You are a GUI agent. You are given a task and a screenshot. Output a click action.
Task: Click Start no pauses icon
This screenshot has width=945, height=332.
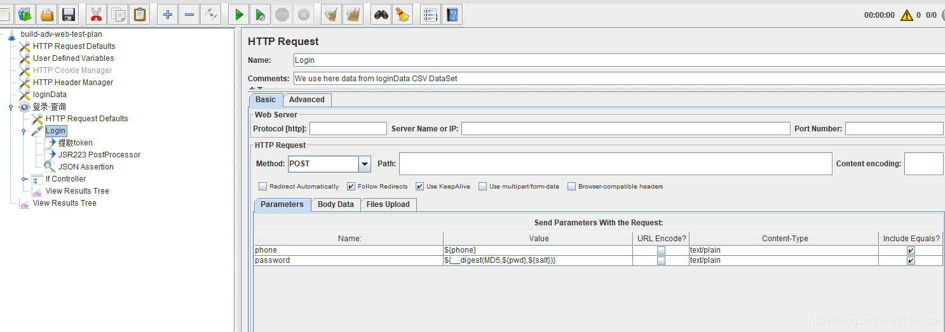260,14
